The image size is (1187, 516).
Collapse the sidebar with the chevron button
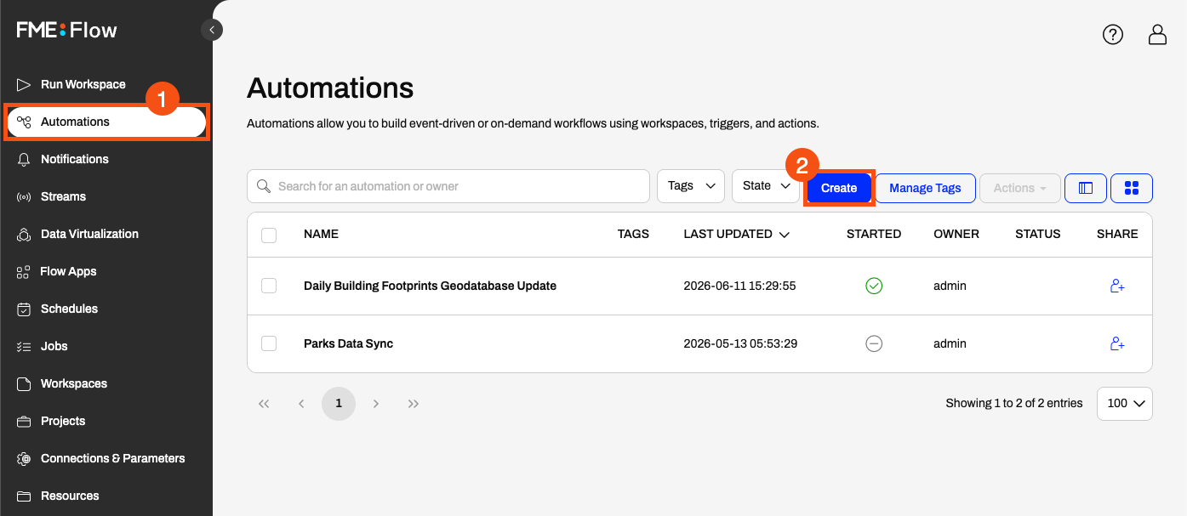(x=212, y=30)
